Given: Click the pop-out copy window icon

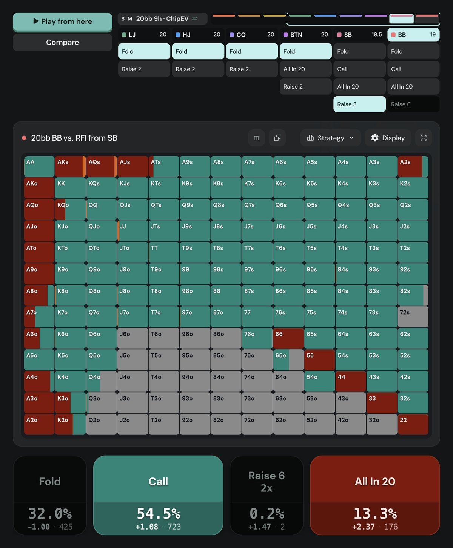Looking at the screenshot, I should [x=277, y=138].
